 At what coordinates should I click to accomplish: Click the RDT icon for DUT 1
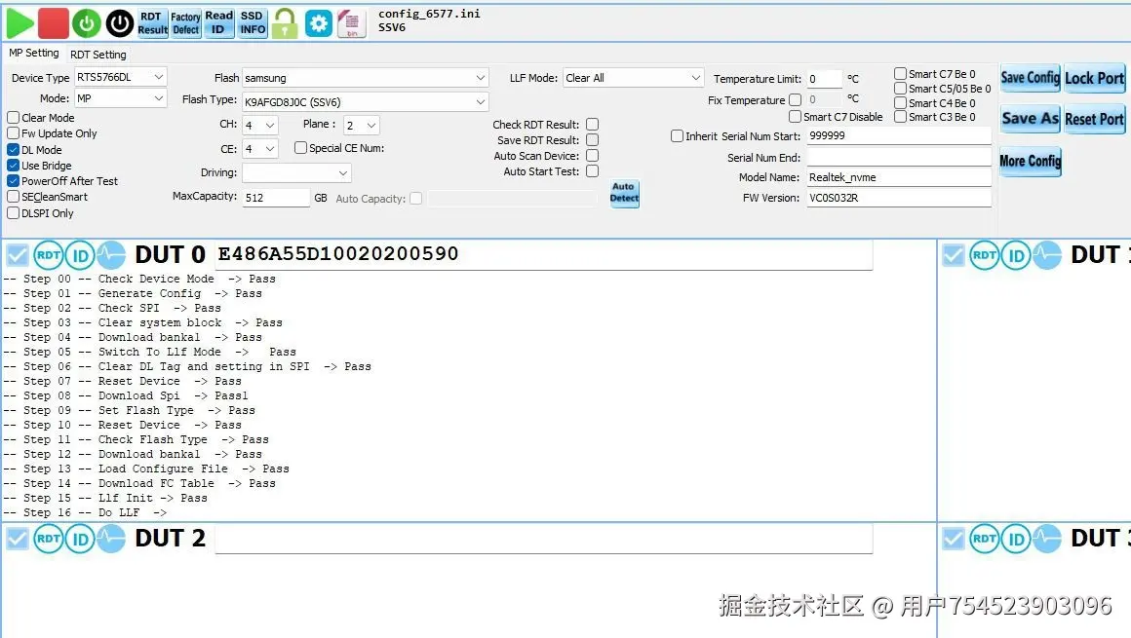[x=985, y=255]
